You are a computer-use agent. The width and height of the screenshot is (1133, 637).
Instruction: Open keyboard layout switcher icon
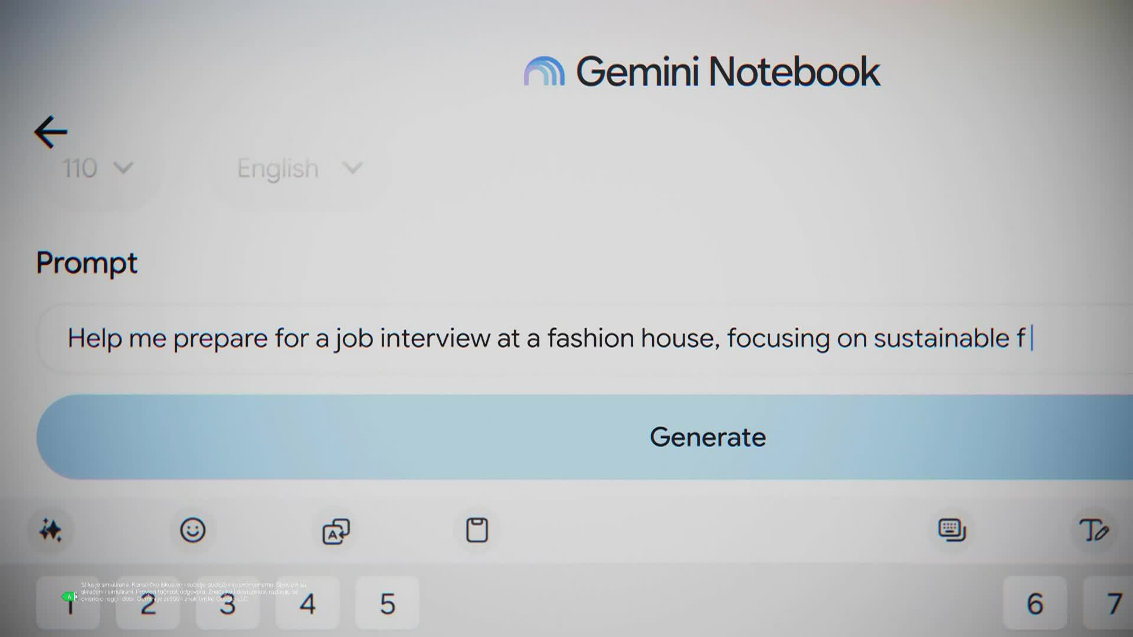952,530
